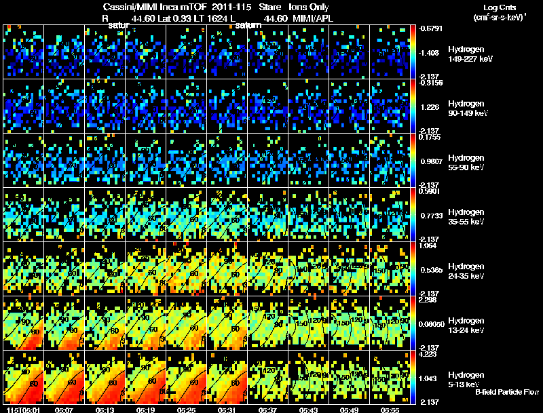
Task: Click the '1.064' colorbar value
Action: (428, 245)
